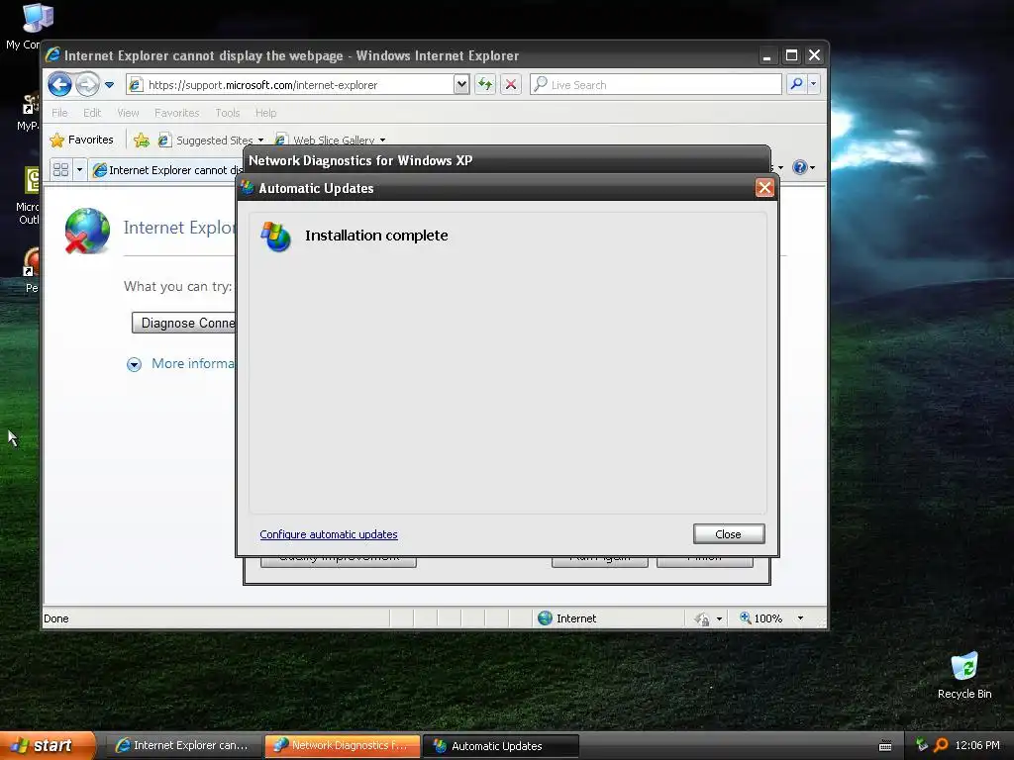Open the View menu
The height and width of the screenshot is (760, 1014).
coord(128,113)
